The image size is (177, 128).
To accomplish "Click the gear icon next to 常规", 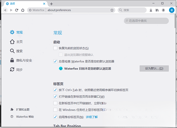I will coord(12,32).
